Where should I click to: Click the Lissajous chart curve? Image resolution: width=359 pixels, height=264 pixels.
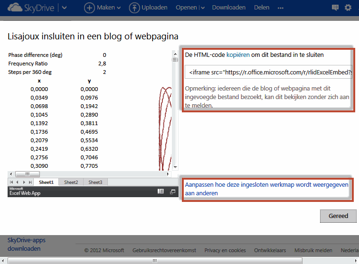tap(165, 128)
